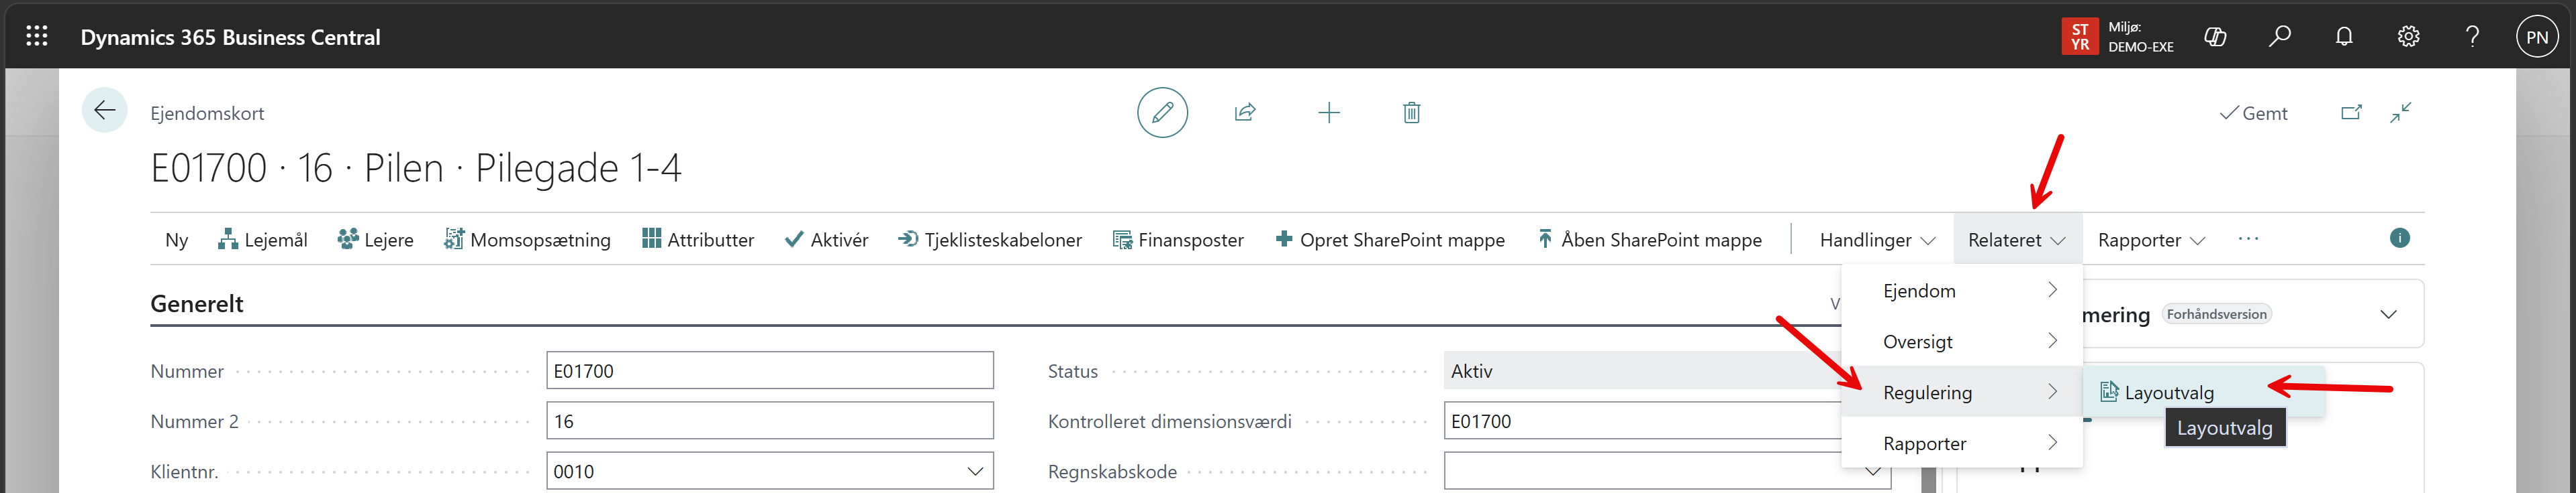Click the Aktivér action
This screenshot has height=493, width=2576.
(x=827, y=240)
